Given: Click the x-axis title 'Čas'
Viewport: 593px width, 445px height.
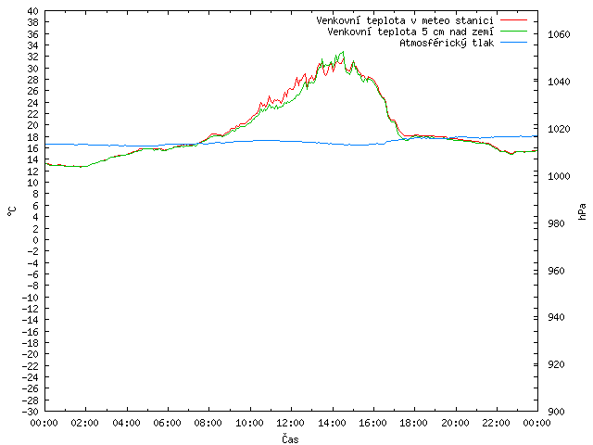Looking at the screenshot, I should [290, 439].
